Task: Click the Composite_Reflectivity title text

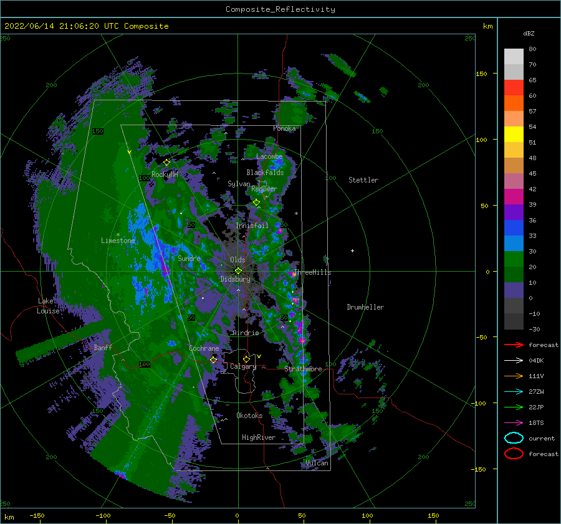Action: [280, 9]
